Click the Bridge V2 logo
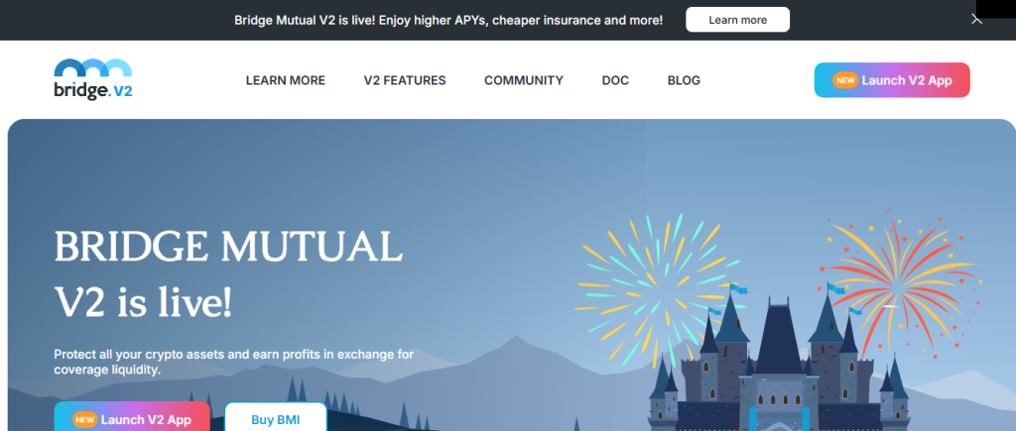 (93, 80)
